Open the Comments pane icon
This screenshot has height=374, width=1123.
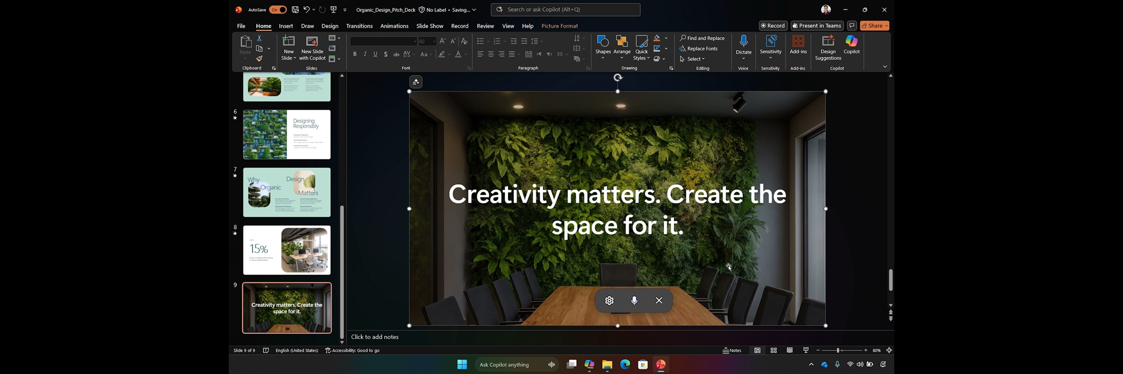coord(852,25)
